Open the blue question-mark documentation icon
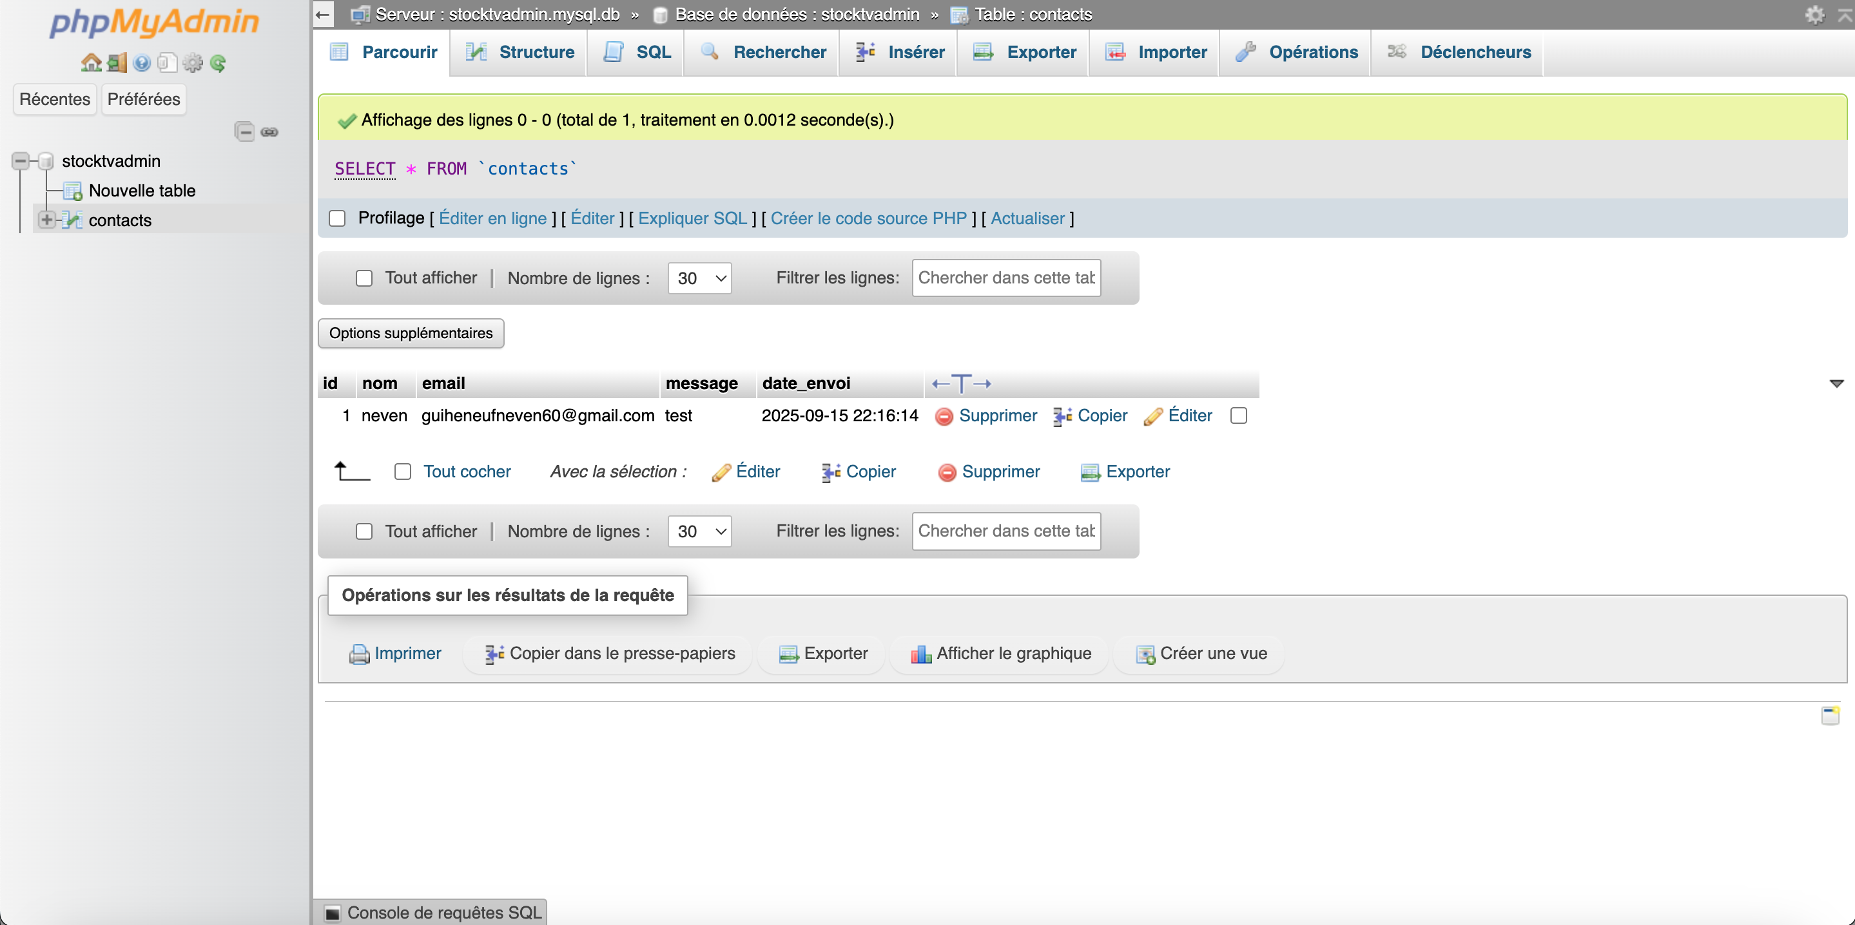Viewport: 1855px width, 925px height. [x=142, y=62]
